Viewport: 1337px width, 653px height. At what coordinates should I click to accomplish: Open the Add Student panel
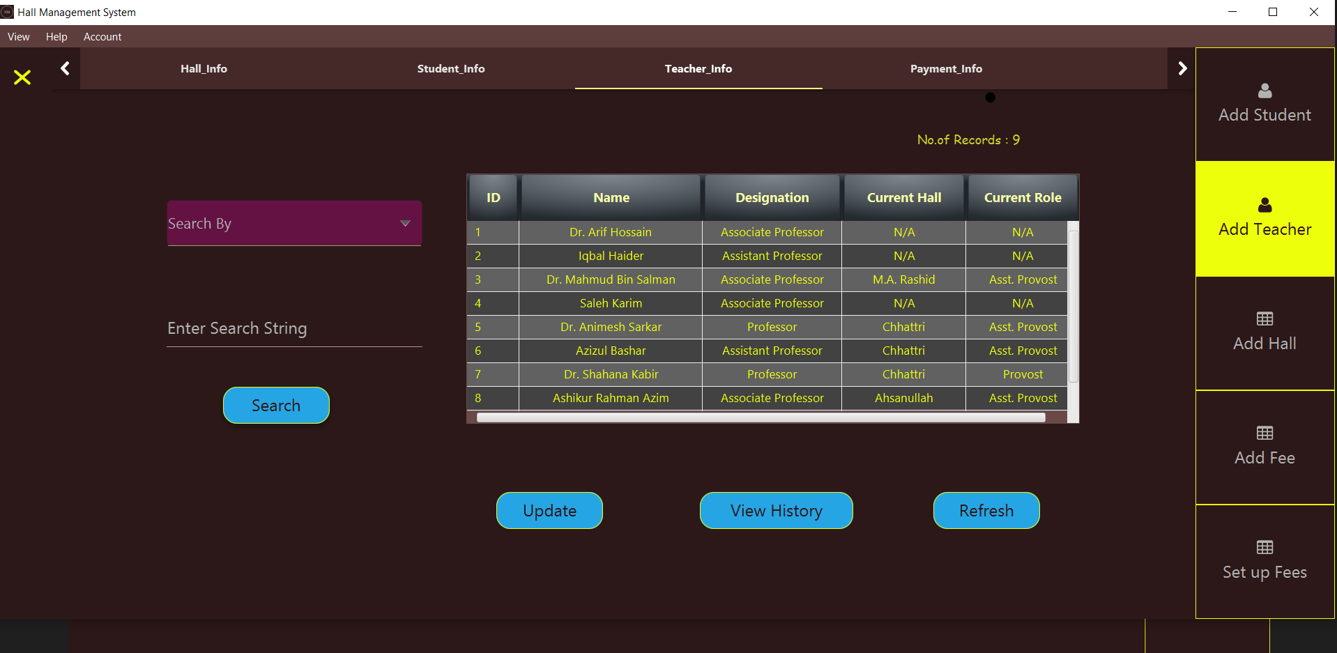point(1265,105)
